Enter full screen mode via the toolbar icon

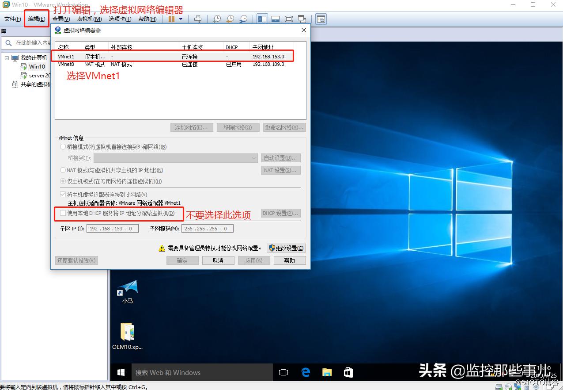click(x=289, y=19)
